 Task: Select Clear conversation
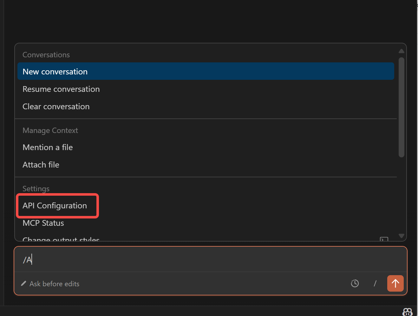(56, 107)
